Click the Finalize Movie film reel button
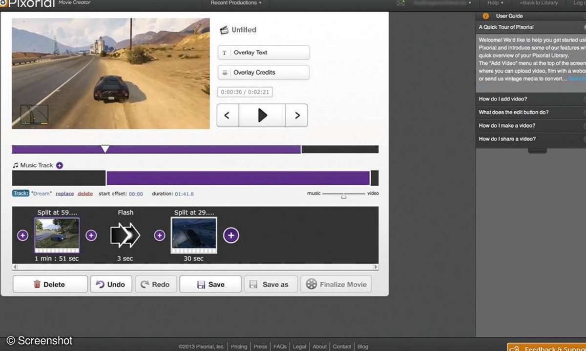586x351 pixels. pyautogui.click(x=336, y=284)
